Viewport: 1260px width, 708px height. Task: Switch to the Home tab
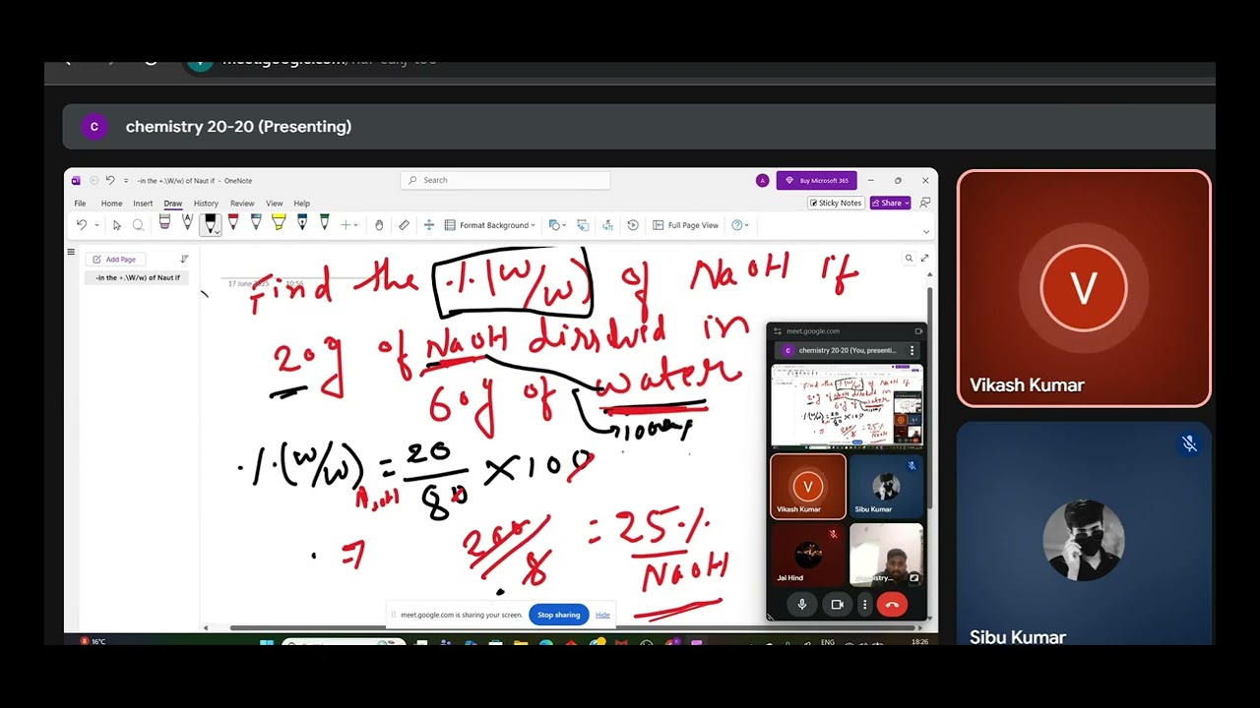click(x=111, y=204)
